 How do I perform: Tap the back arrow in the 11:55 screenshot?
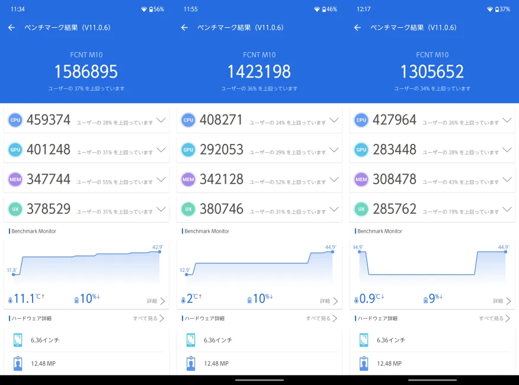click(185, 28)
